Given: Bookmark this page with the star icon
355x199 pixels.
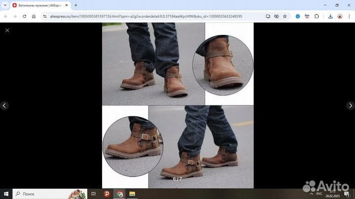Looking at the screenshot, I should 285,16.
